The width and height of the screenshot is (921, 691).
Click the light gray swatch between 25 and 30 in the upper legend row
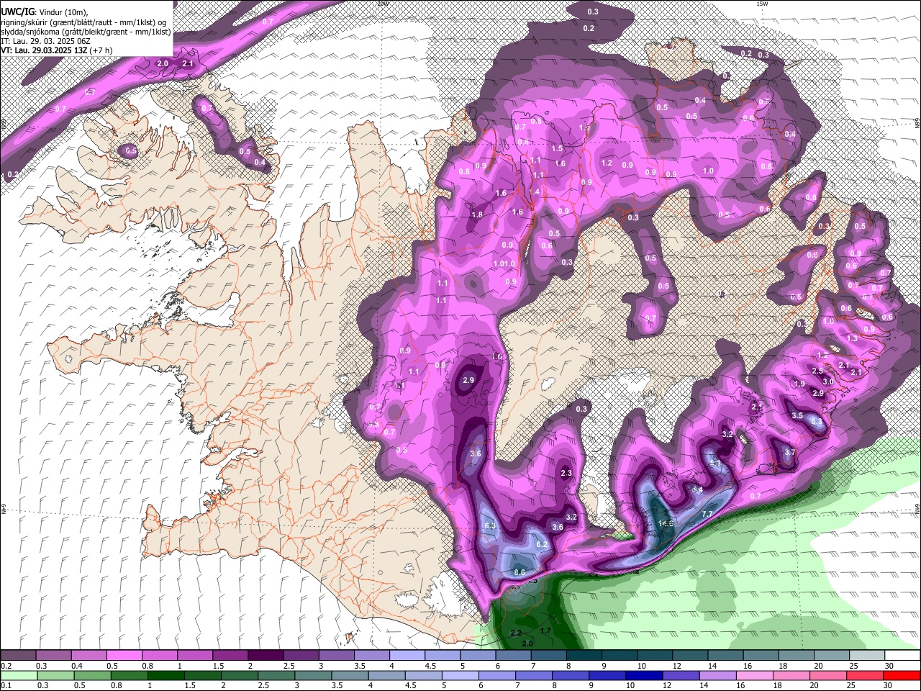pos(867,656)
